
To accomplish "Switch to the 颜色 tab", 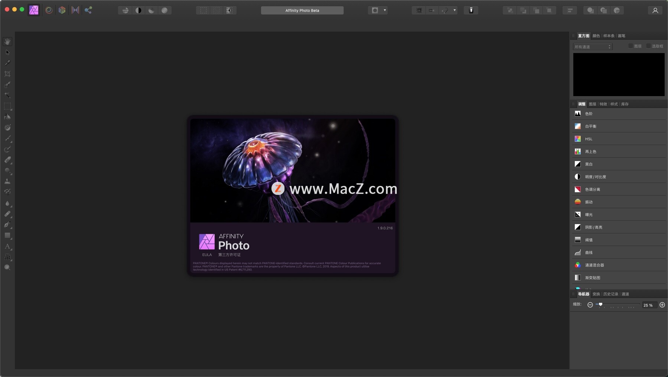I will [x=596, y=36].
